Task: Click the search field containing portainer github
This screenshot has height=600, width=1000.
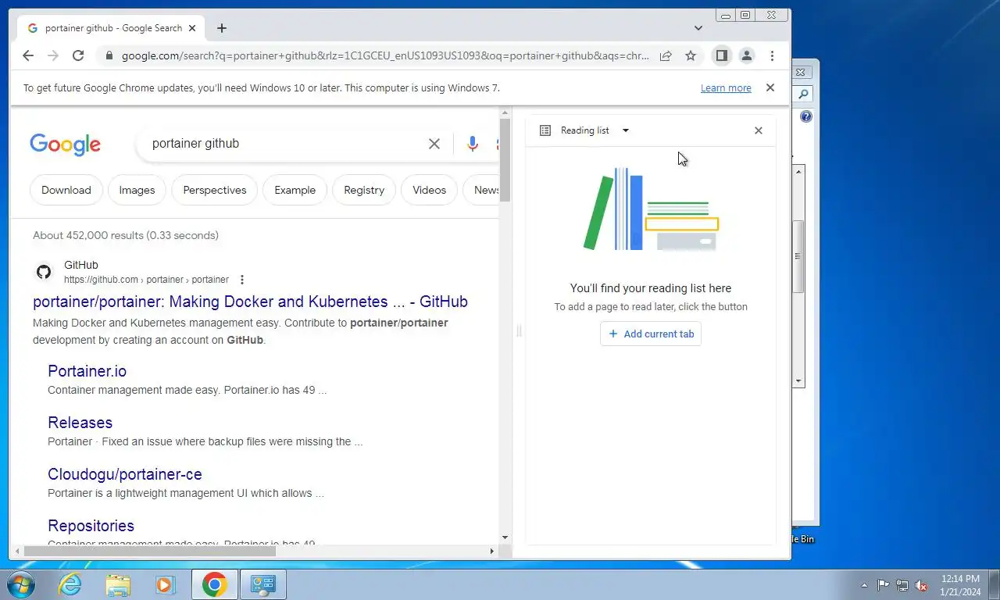Action: click(x=285, y=144)
